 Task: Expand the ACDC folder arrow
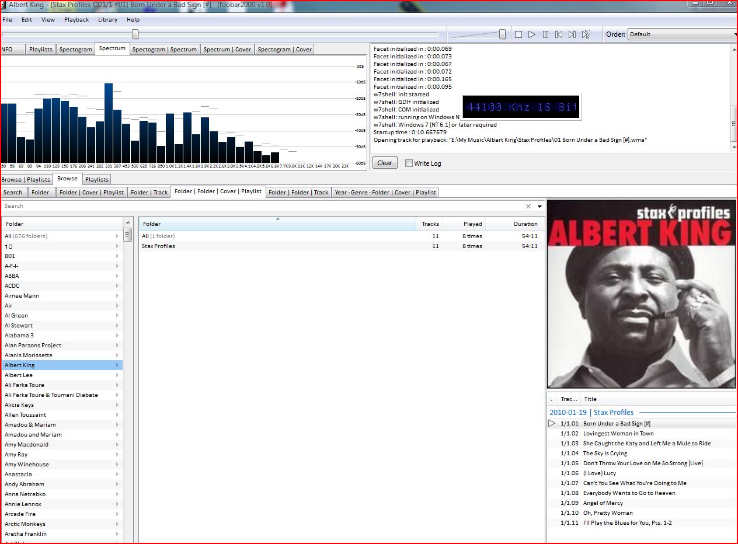pos(117,286)
